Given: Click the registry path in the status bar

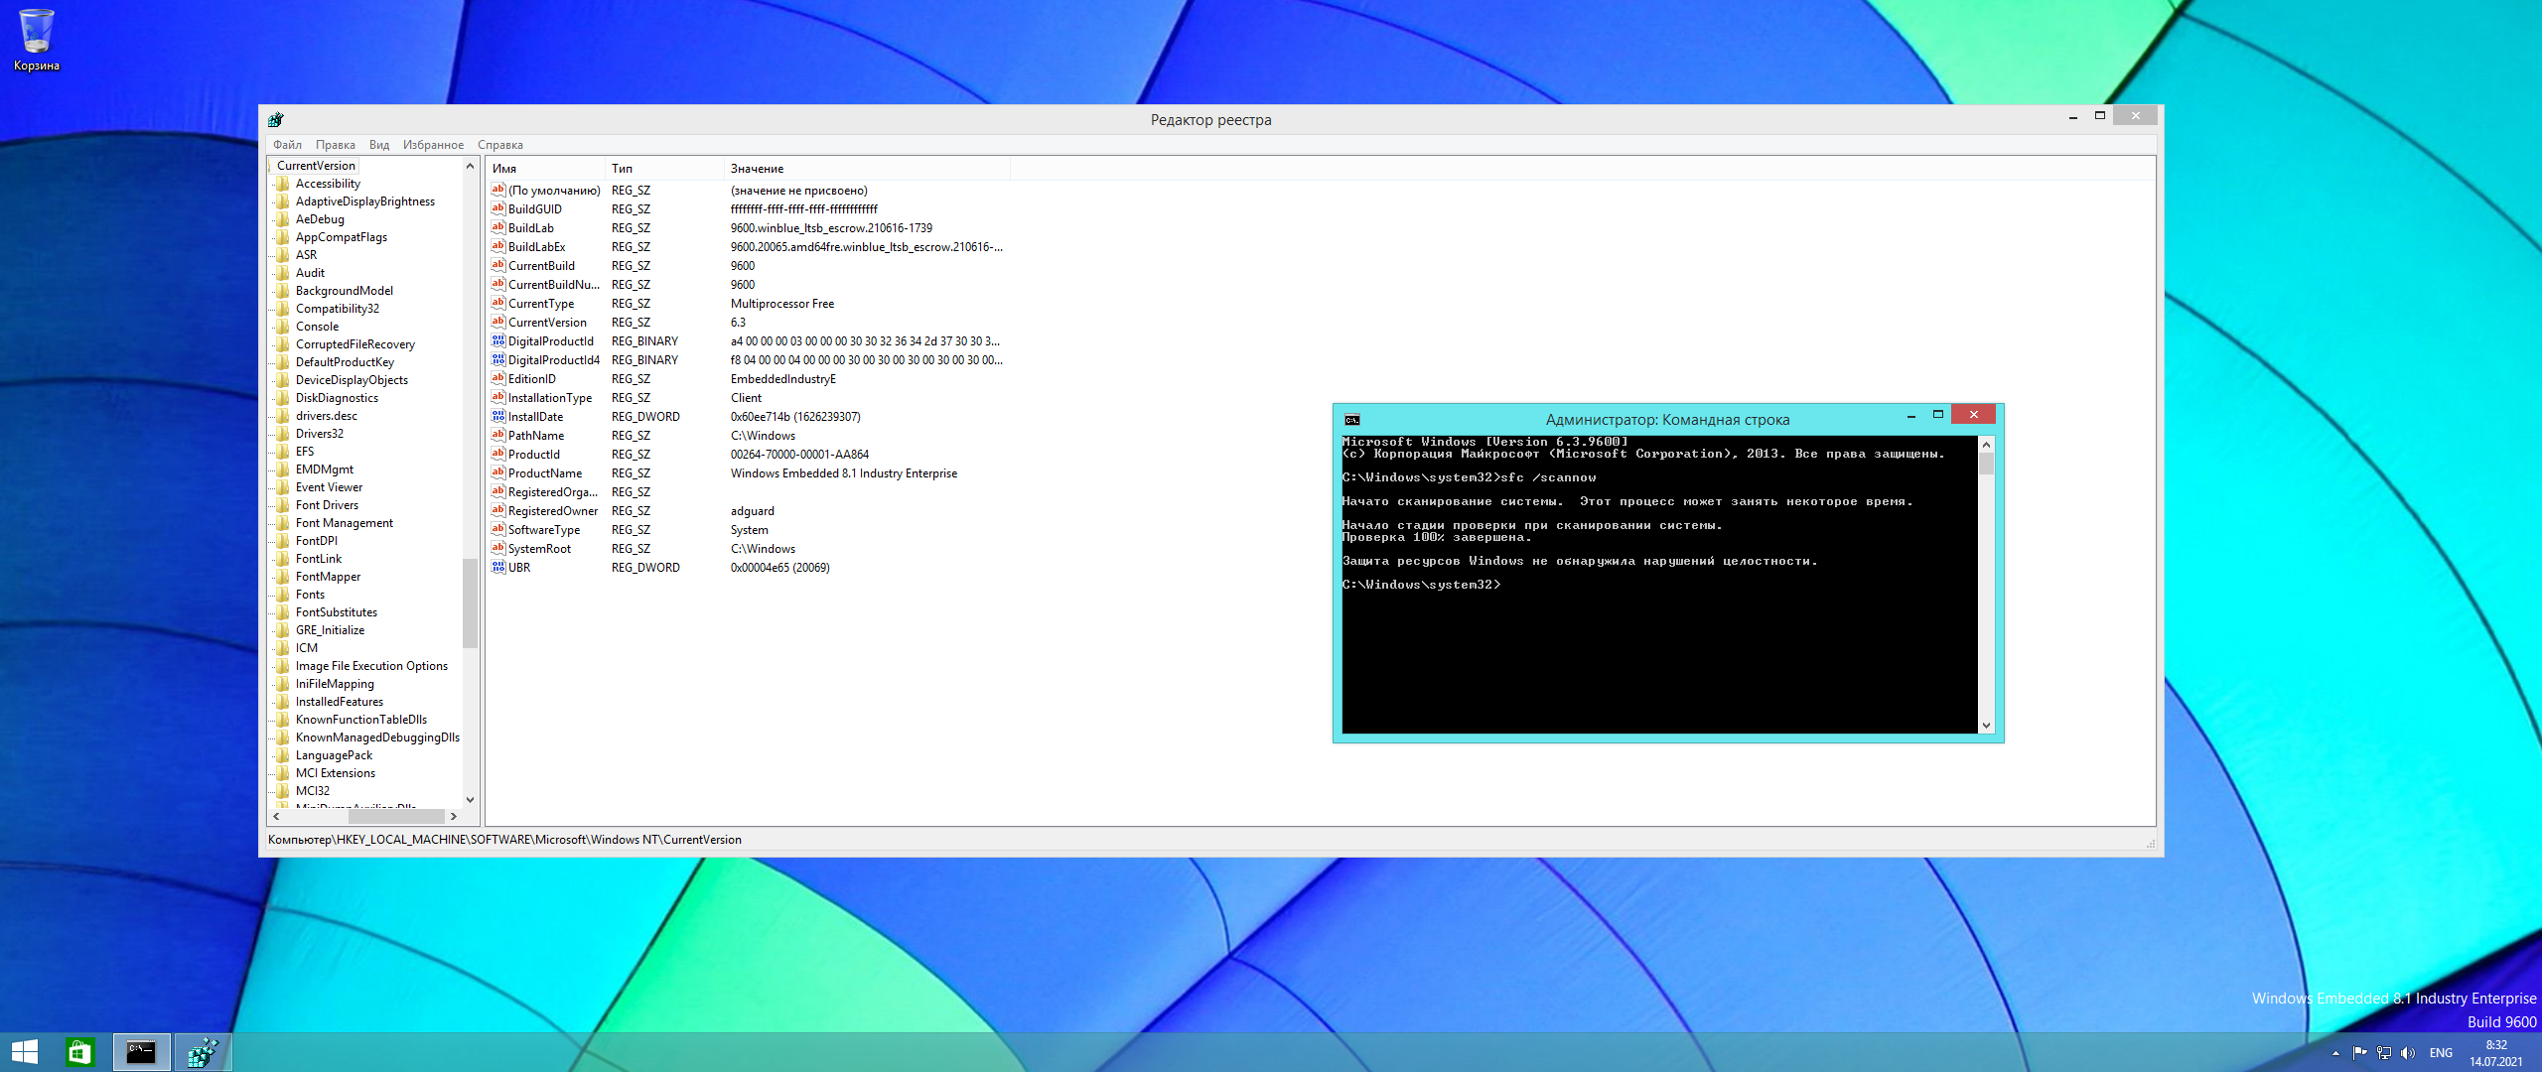Looking at the screenshot, I should click(x=504, y=840).
